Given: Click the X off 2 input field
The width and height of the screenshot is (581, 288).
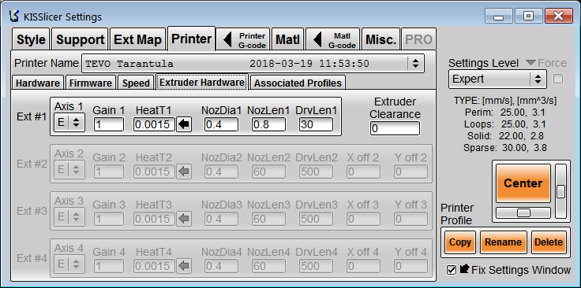Looking at the screenshot, I should coord(363,172).
